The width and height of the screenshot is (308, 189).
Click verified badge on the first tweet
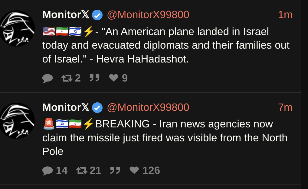97,15
